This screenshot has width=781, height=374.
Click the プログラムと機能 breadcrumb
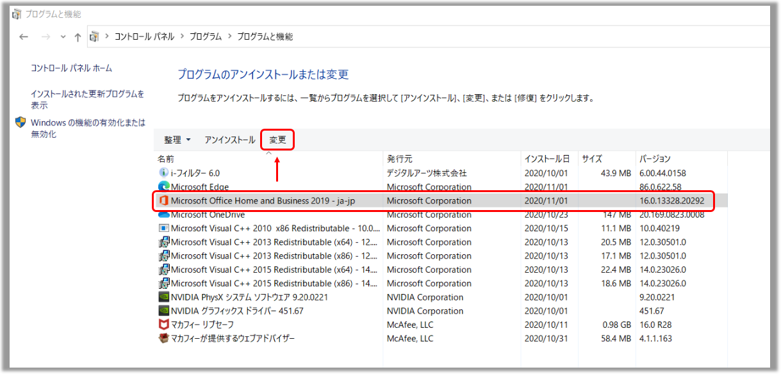pyautogui.click(x=265, y=37)
